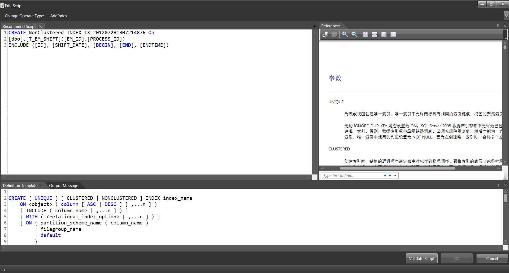Open find options dropdown in References
Viewport: 509px width, 273px height.
pyautogui.click(x=395, y=176)
